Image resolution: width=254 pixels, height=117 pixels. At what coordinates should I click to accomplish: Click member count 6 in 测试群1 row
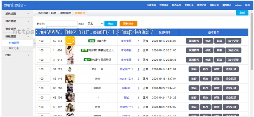(138, 60)
